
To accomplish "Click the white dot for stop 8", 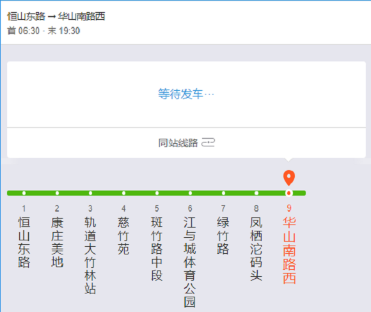I will 257,193.
